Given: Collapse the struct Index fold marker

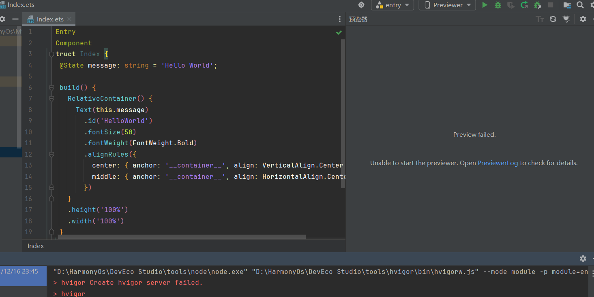Looking at the screenshot, I should pyautogui.click(x=51, y=54).
